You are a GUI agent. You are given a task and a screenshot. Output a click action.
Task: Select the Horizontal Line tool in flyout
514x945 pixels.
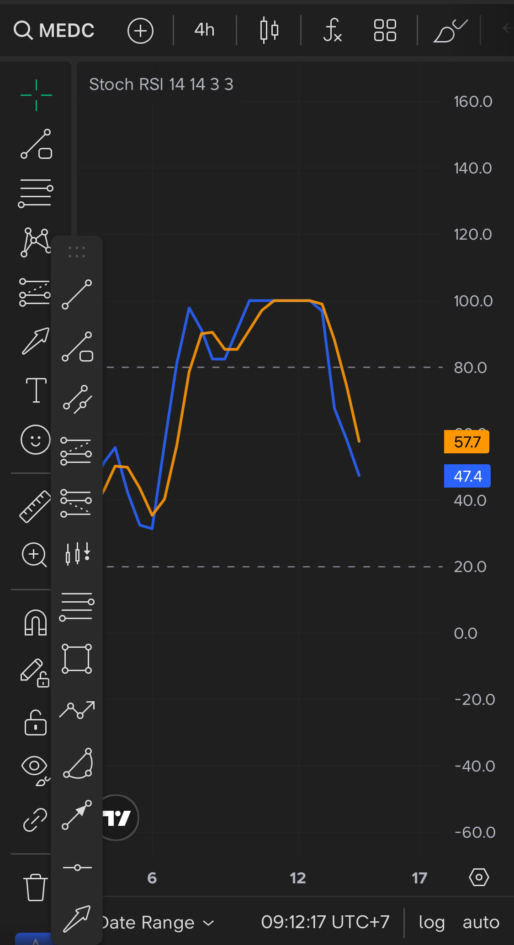(77, 867)
